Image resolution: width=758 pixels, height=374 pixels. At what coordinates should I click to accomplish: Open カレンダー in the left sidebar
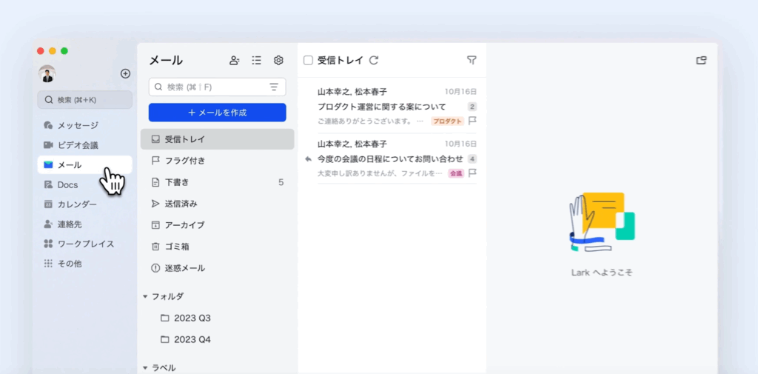tap(77, 204)
